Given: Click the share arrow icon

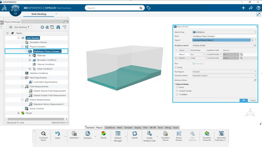Looking at the screenshot, I should pyautogui.click(x=251, y=8).
